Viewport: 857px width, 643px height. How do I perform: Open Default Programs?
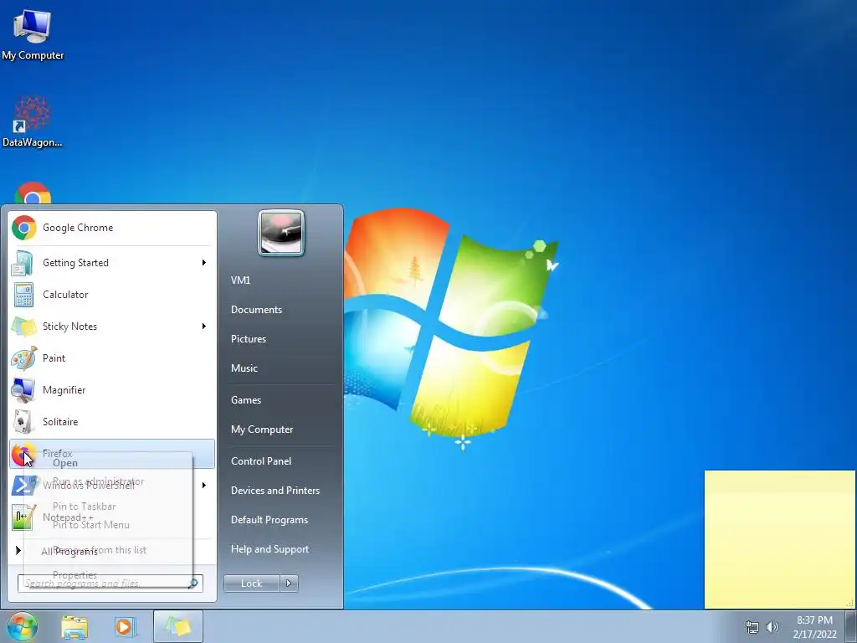[269, 520]
